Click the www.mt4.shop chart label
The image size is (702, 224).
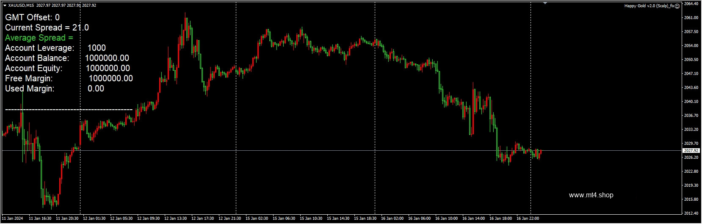tap(591, 195)
